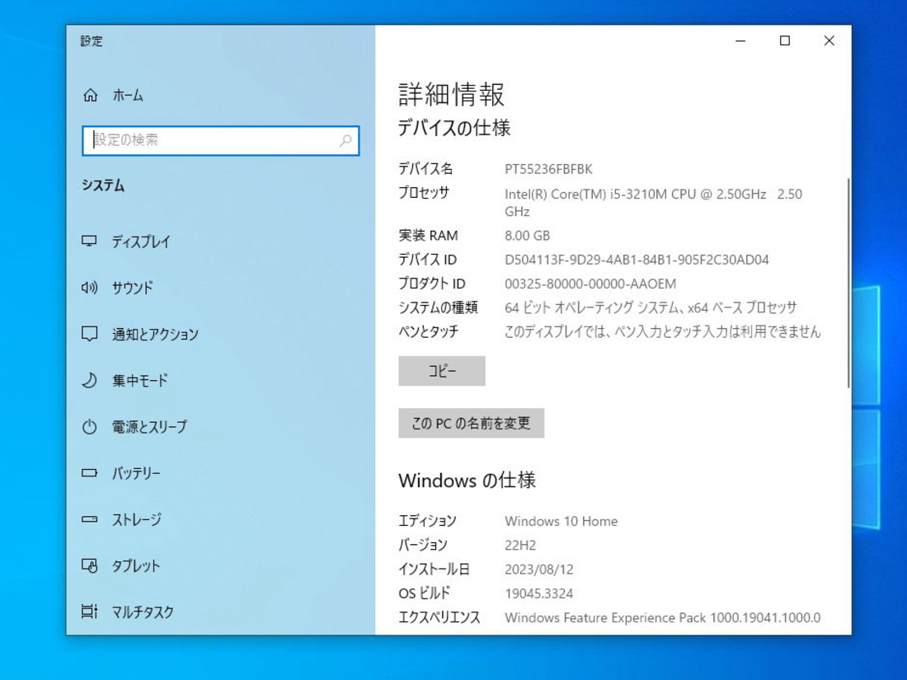Viewport: 907px width, 680px height.
Task: Click the Tablet icon
Action: click(x=89, y=565)
